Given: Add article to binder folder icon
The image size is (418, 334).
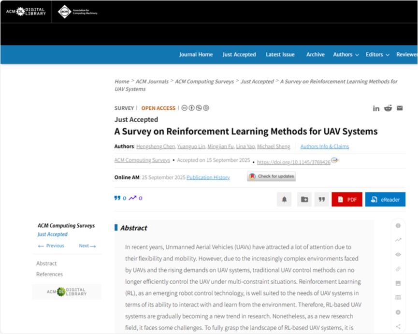Looking at the screenshot, I should coord(304,199).
